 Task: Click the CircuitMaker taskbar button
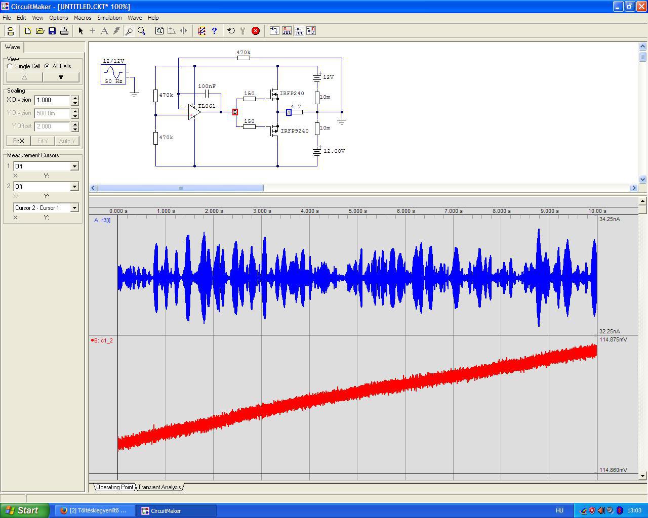pyautogui.click(x=176, y=510)
